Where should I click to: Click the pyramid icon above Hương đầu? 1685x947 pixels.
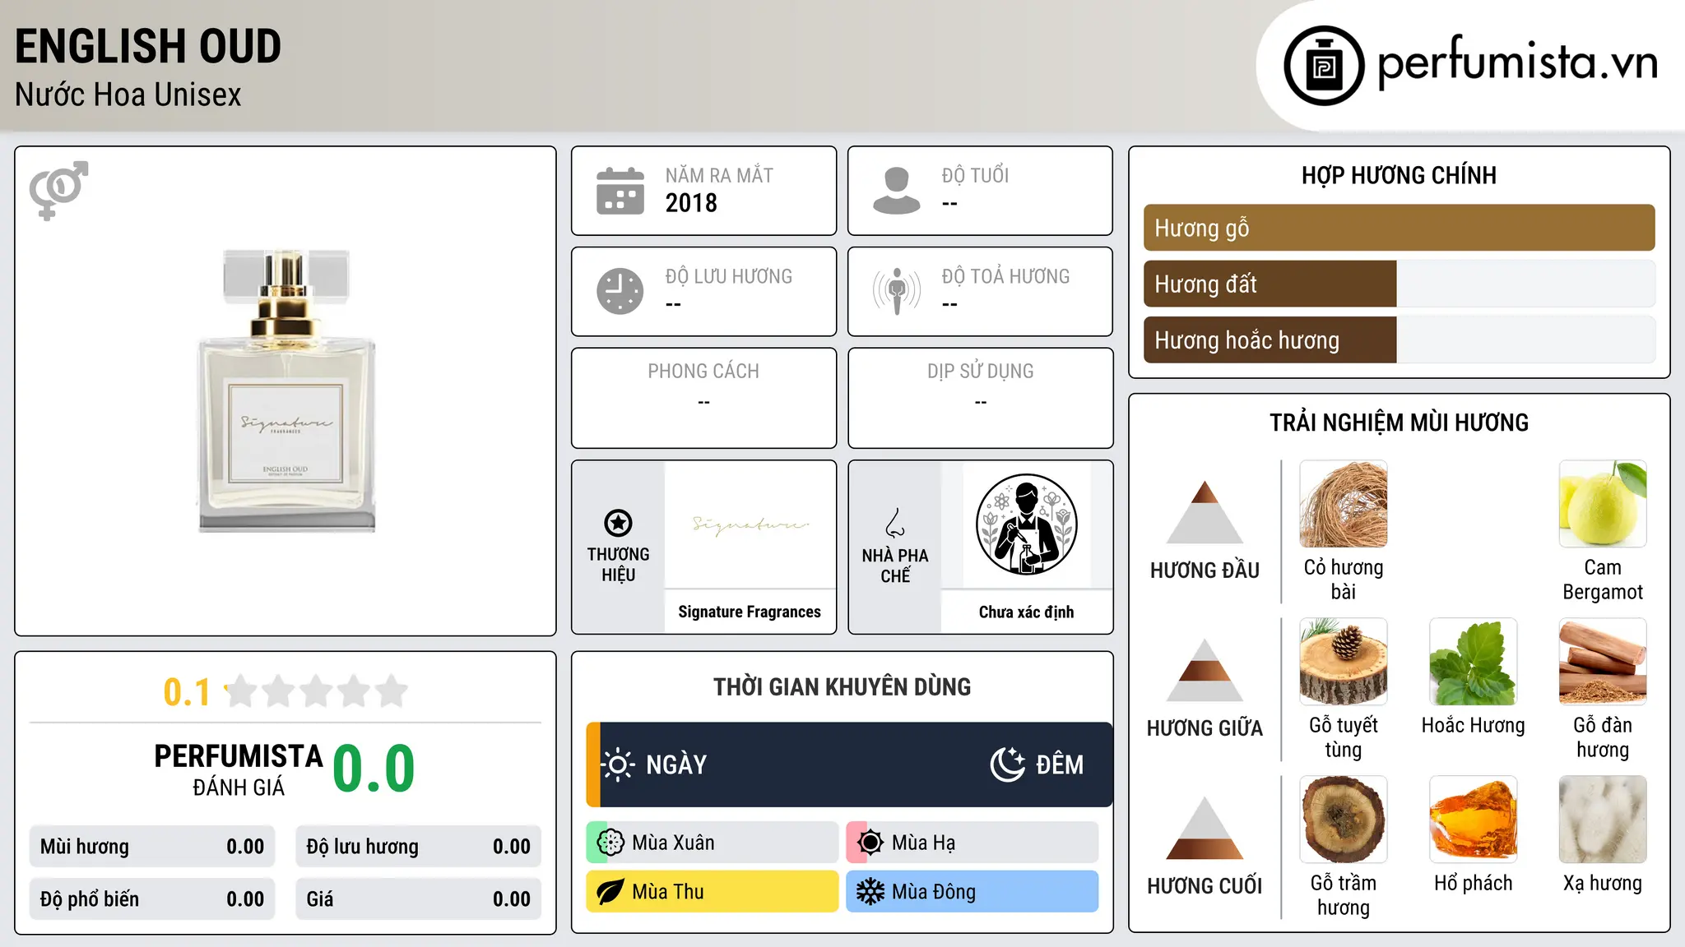pyautogui.click(x=1205, y=512)
